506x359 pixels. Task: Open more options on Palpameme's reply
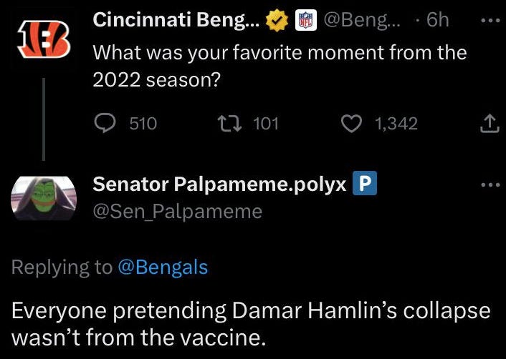click(x=490, y=185)
